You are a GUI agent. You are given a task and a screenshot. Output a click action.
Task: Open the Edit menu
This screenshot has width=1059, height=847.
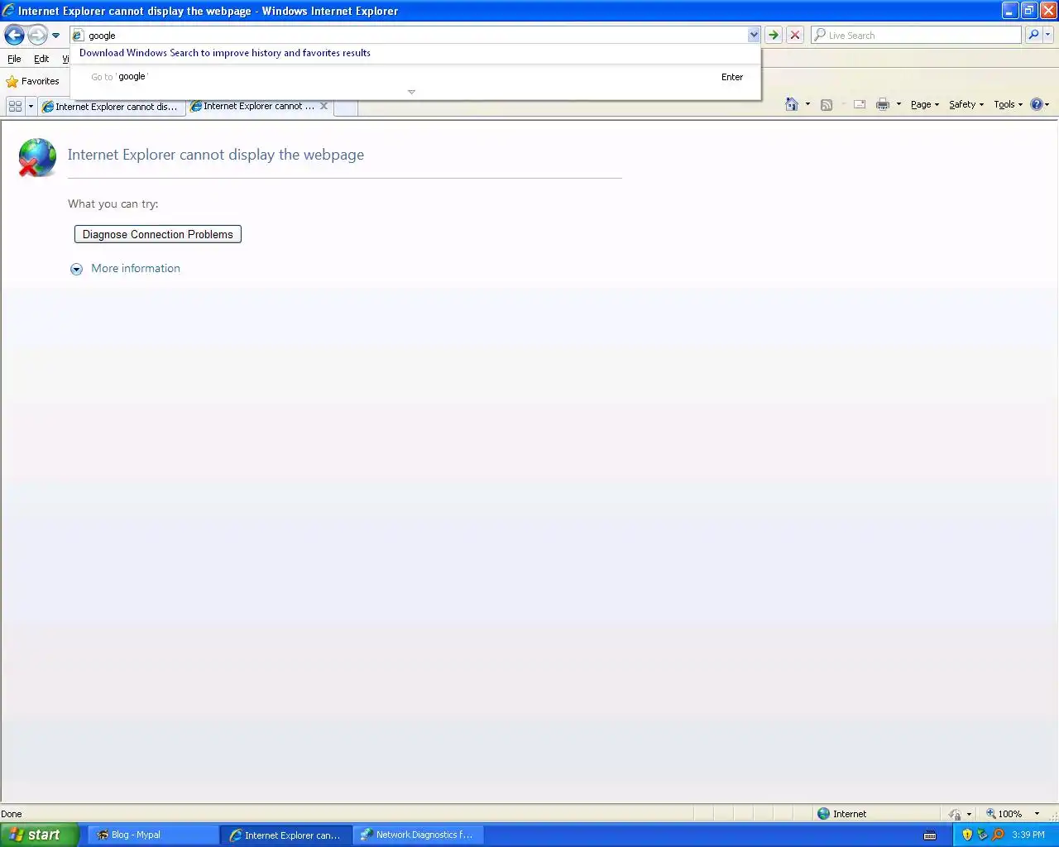tap(41, 59)
